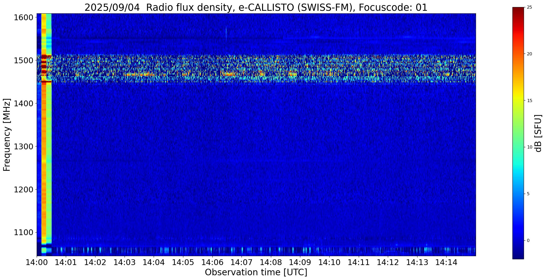The image size is (546, 280).
Task: Click the 14:09 time tick label
Action: coord(300,262)
